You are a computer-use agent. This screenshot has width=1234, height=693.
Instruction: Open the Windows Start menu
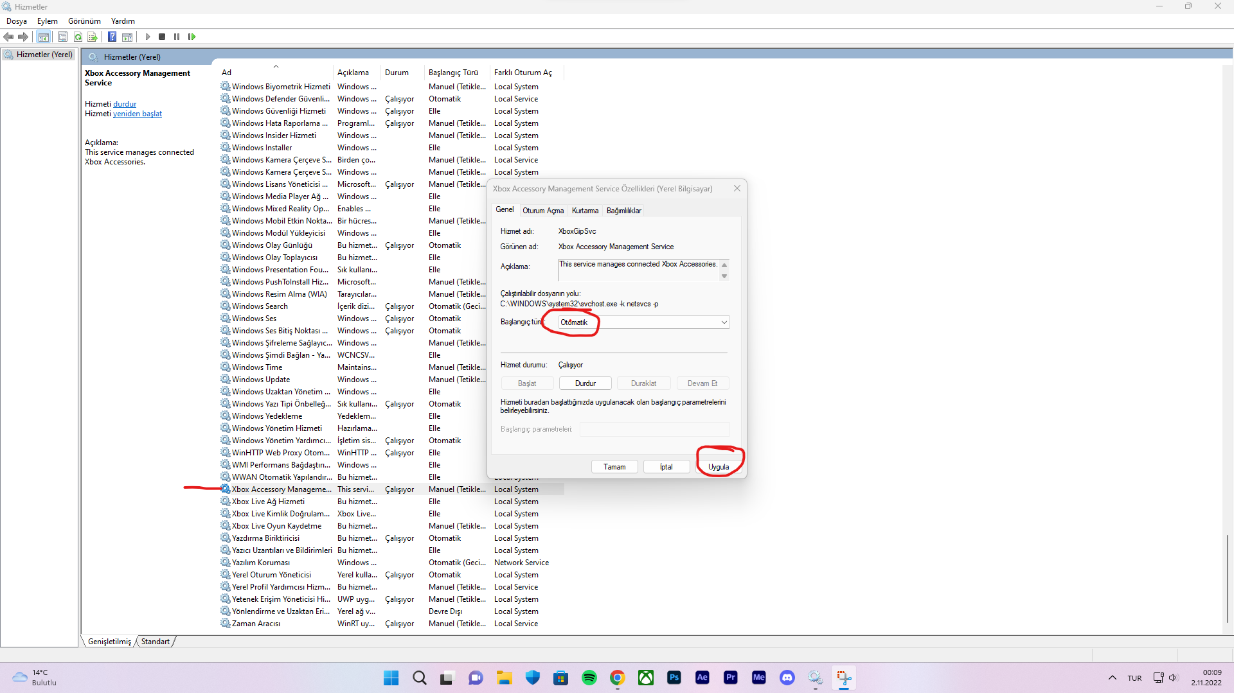pyautogui.click(x=391, y=678)
